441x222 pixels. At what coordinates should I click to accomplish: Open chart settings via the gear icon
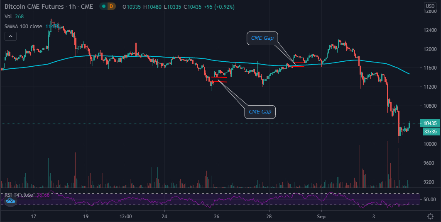click(x=430, y=216)
